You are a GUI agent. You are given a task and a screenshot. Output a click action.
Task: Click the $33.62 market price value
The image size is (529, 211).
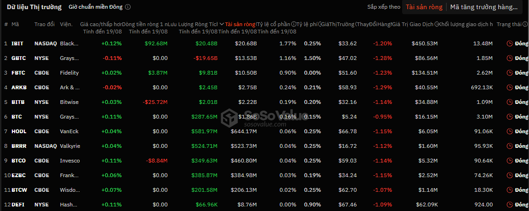(348, 43)
